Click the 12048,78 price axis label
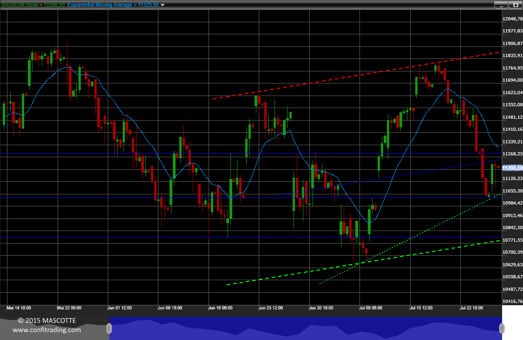 click(x=512, y=19)
